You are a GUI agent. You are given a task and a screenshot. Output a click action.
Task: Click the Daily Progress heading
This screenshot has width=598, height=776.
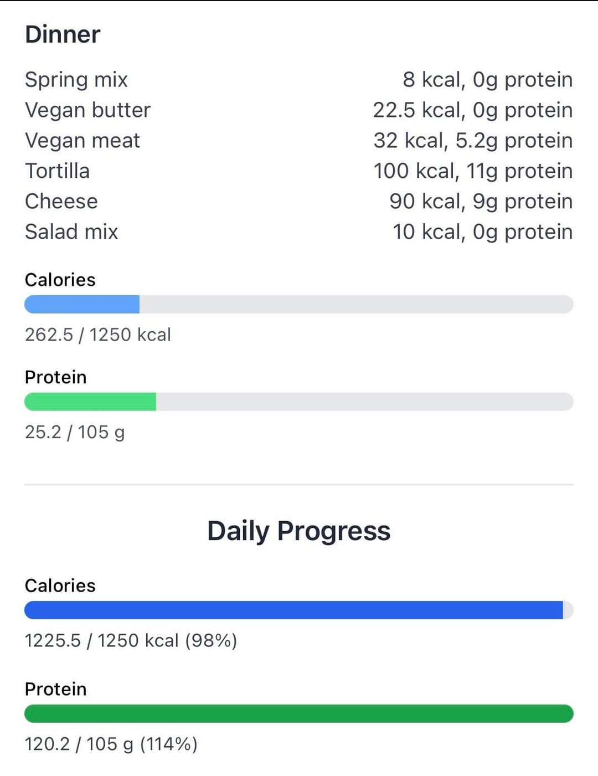coord(299,531)
